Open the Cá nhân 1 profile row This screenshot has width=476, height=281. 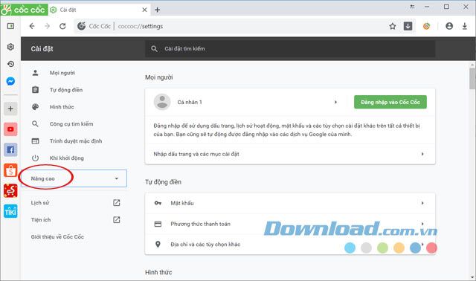point(246,102)
